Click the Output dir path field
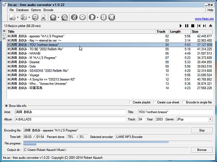The width and height of the screenshot is (217, 162). [x=106, y=150]
